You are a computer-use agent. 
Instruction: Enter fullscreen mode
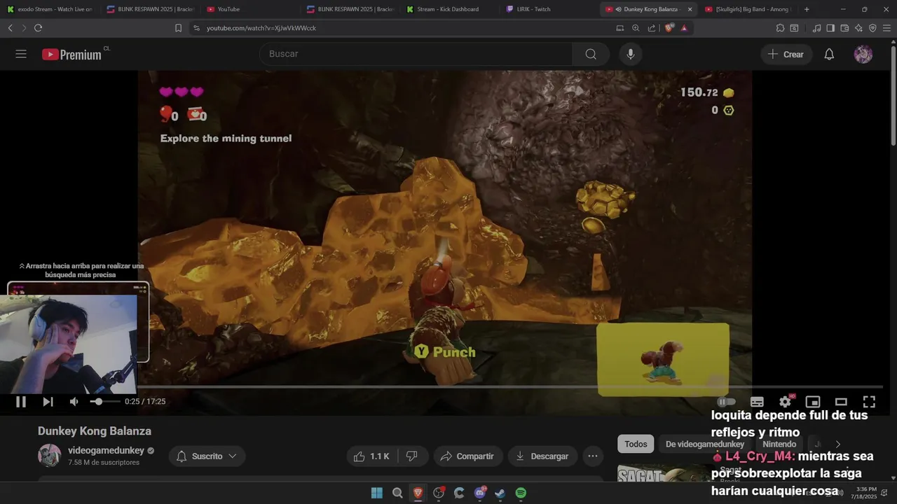(x=869, y=402)
